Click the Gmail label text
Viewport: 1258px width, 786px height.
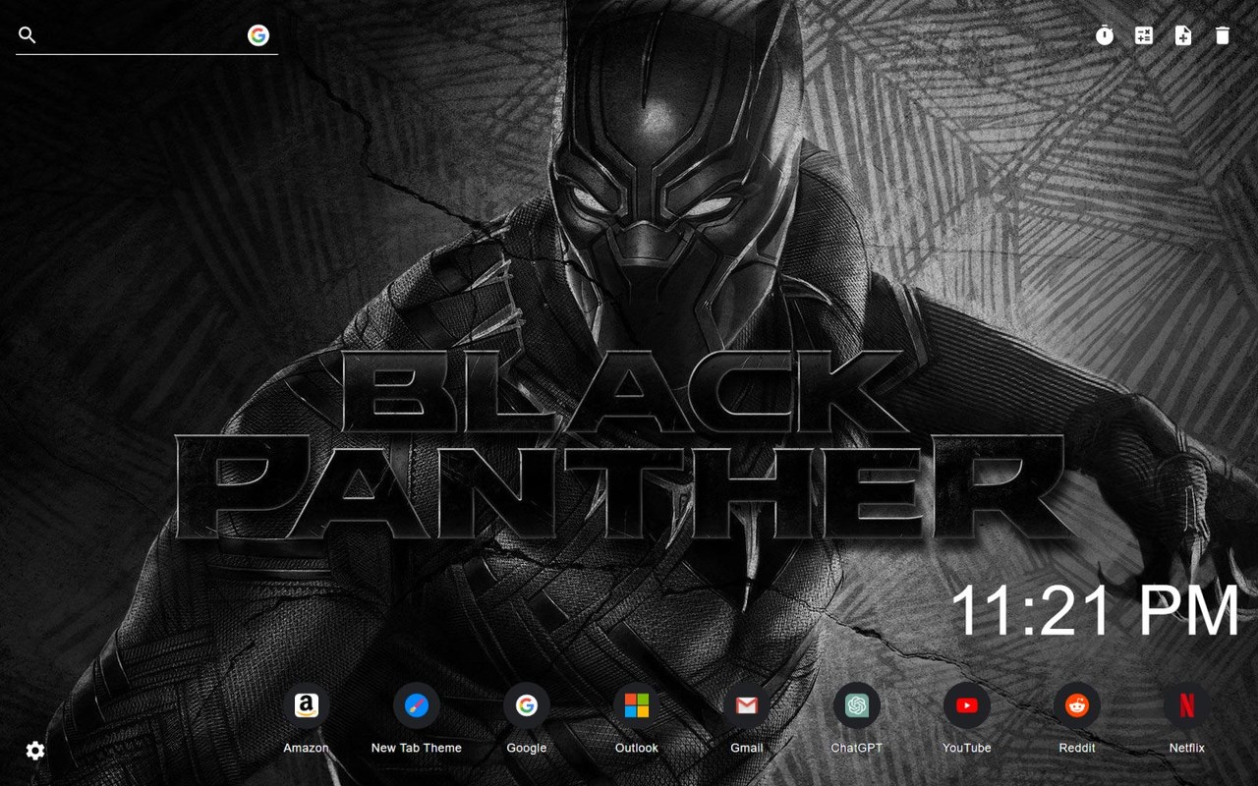point(747,748)
